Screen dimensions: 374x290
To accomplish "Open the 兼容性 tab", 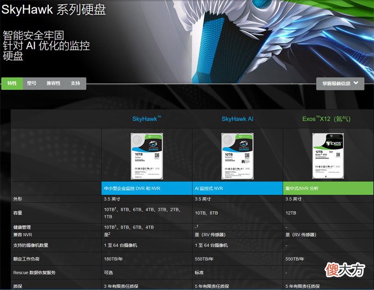I will coord(53,83).
